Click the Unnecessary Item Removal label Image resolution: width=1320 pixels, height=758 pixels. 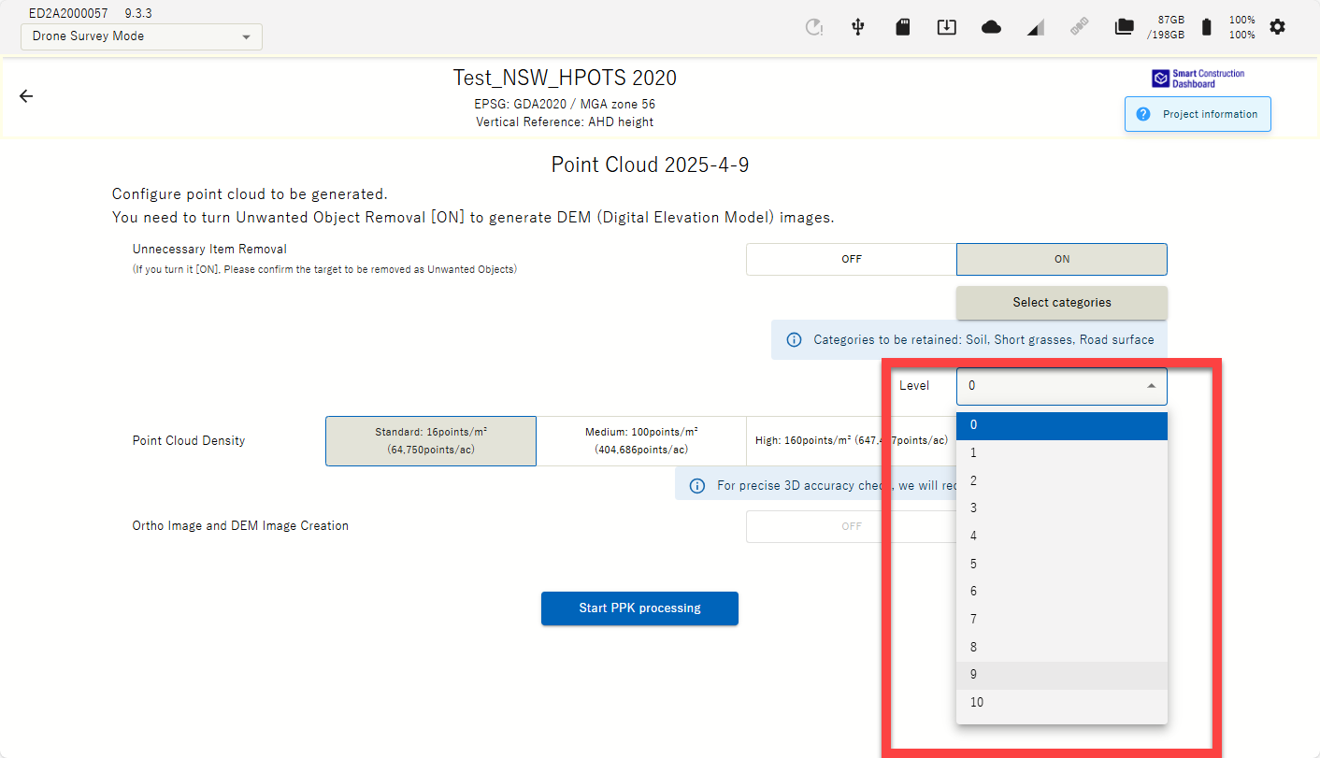(x=209, y=250)
